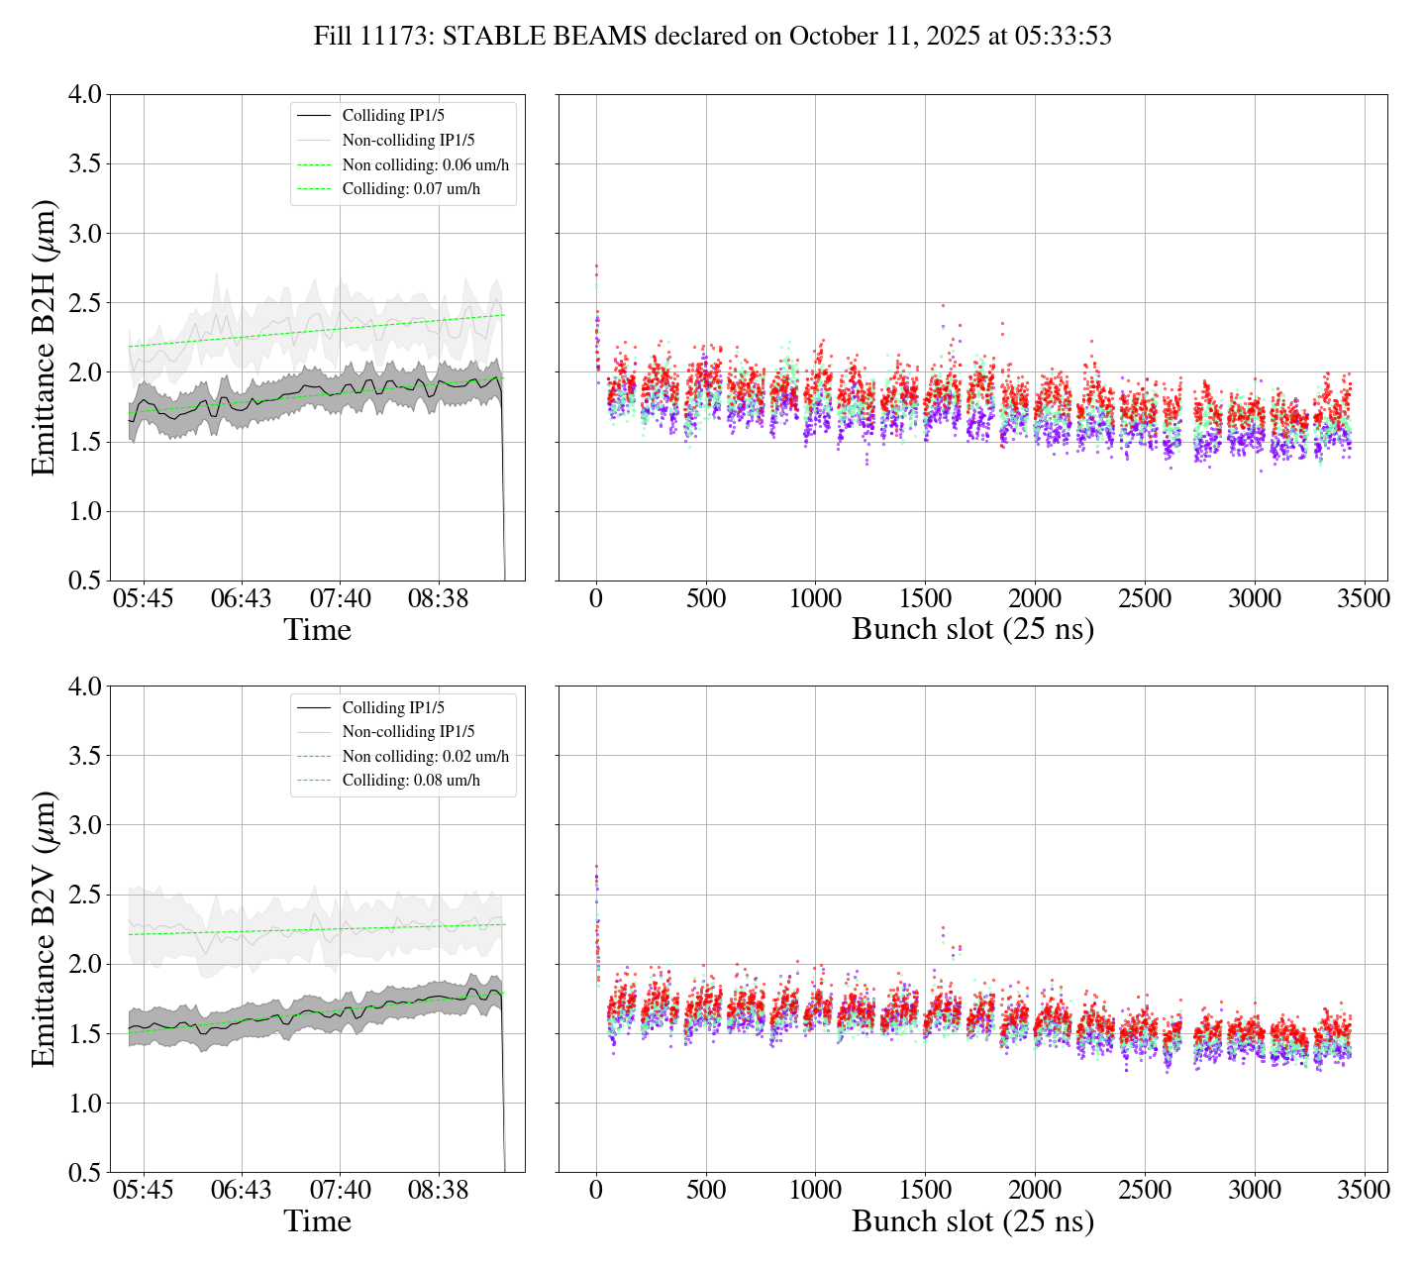Viewport: 1426px width, 1268px height.
Task: Click 'Colliding: 0.07 um/h' legend entry
Action: [411, 188]
